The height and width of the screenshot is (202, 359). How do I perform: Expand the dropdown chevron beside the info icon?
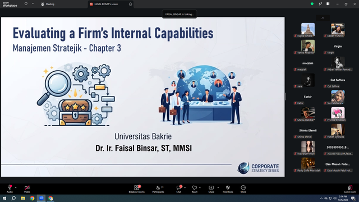point(33,4)
